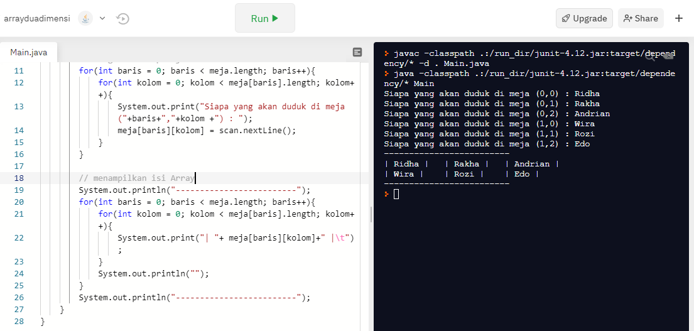Open console search with the magnifier icon
Screen dimensions: 694x331
(650, 56)
